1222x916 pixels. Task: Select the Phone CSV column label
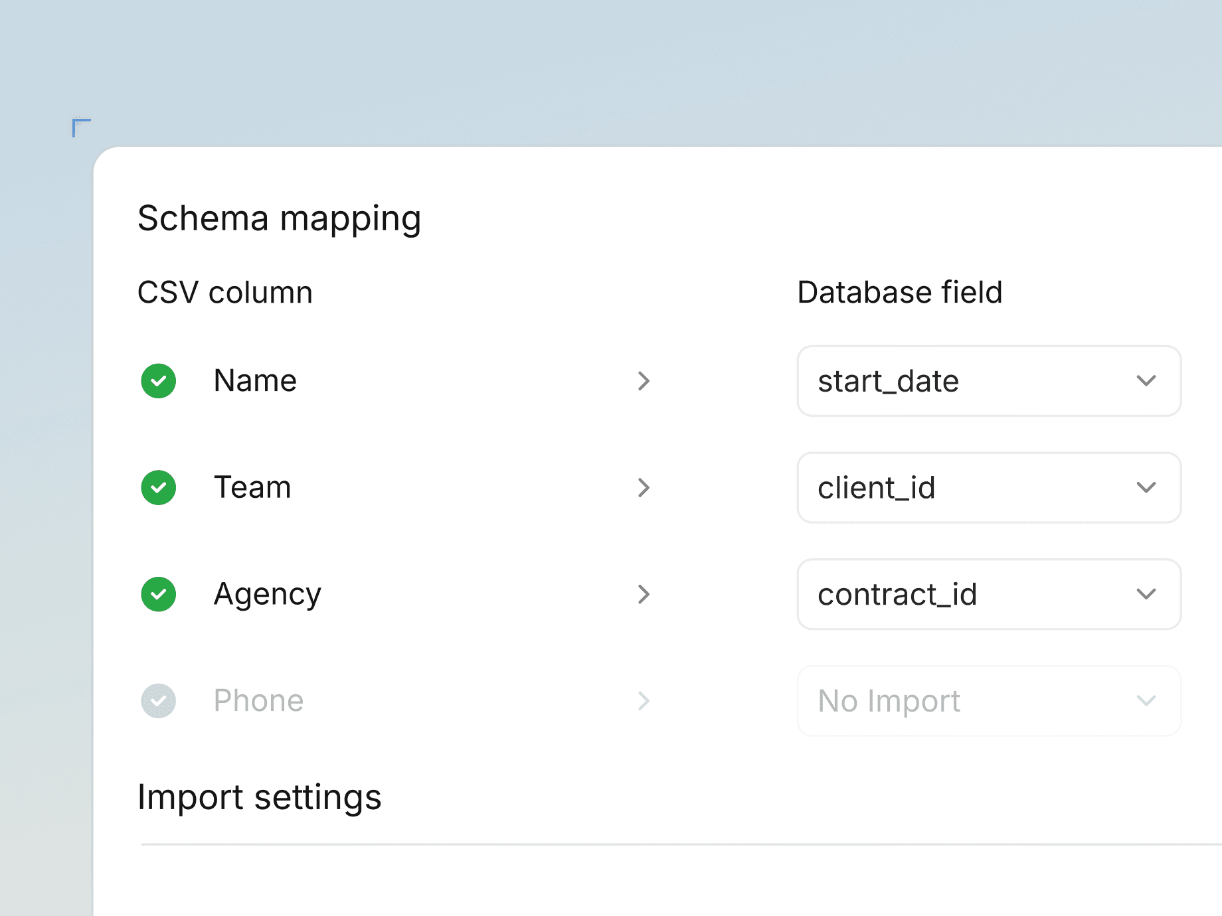point(258,701)
